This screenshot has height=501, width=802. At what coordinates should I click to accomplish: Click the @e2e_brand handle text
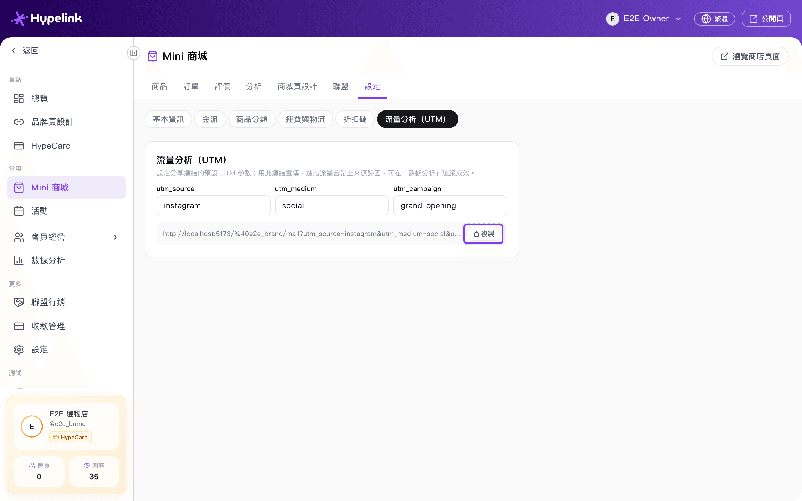pyautogui.click(x=68, y=424)
